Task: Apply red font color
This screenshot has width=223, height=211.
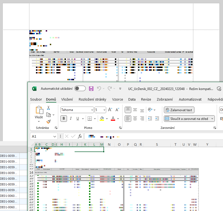Action: click(113, 119)
